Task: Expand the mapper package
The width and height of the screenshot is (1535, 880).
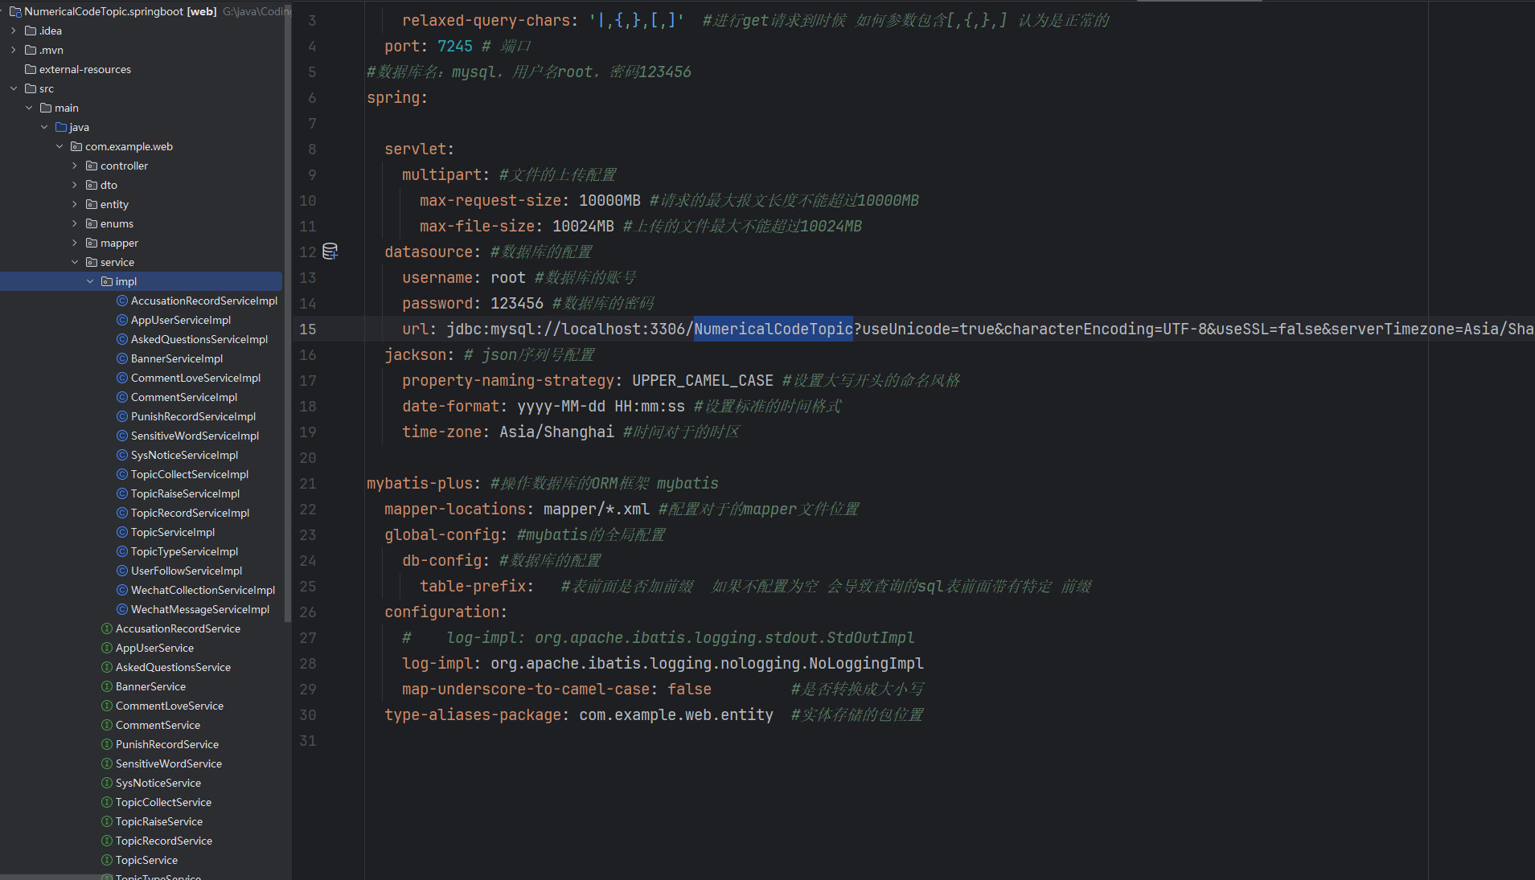Action: coord(75,243)
